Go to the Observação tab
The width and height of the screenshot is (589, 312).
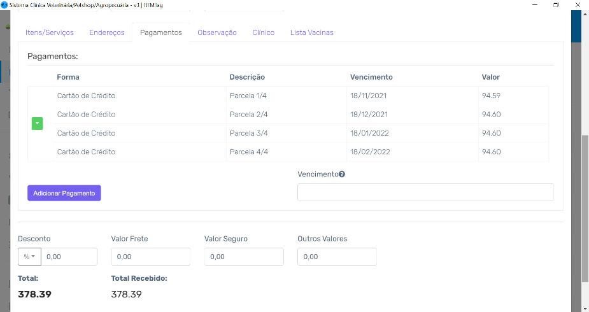[216, 32]
